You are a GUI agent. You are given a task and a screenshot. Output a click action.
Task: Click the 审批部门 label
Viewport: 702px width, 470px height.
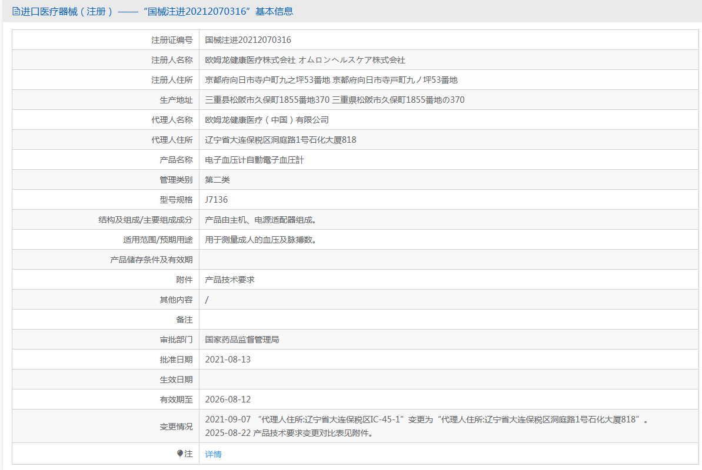tap(176, 340)
